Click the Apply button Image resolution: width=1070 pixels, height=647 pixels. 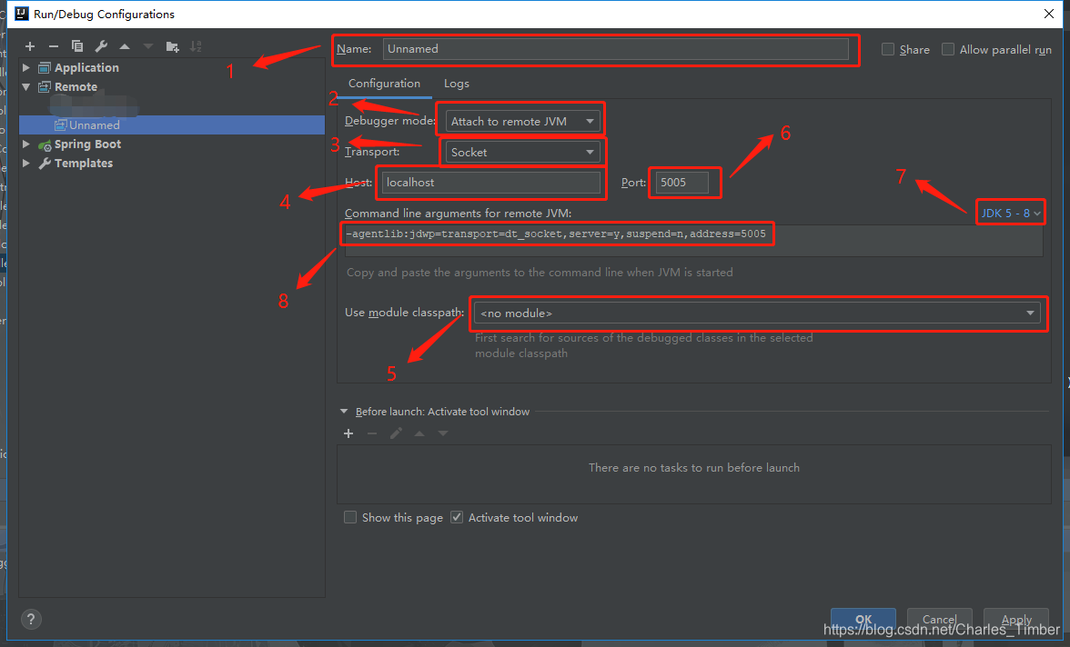pos(1016,619)
